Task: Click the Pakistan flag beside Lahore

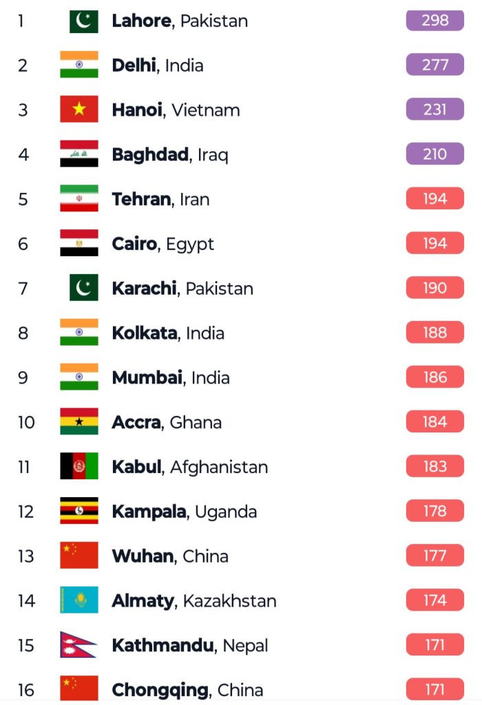Action: tap(83, 21)
